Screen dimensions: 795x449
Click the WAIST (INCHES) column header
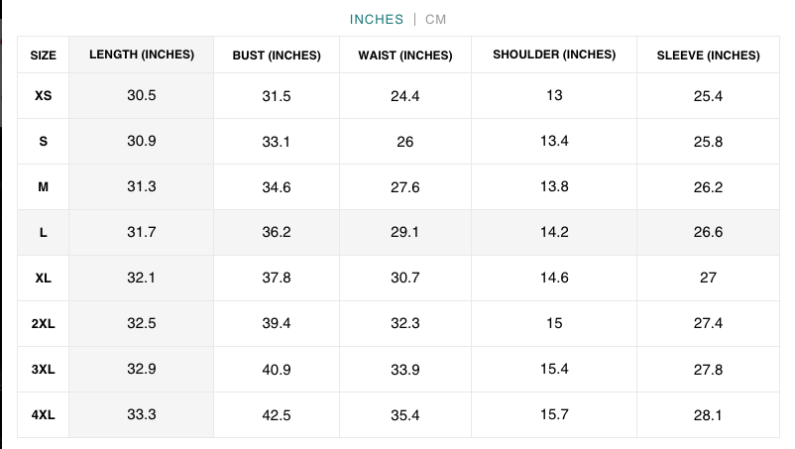405,56
